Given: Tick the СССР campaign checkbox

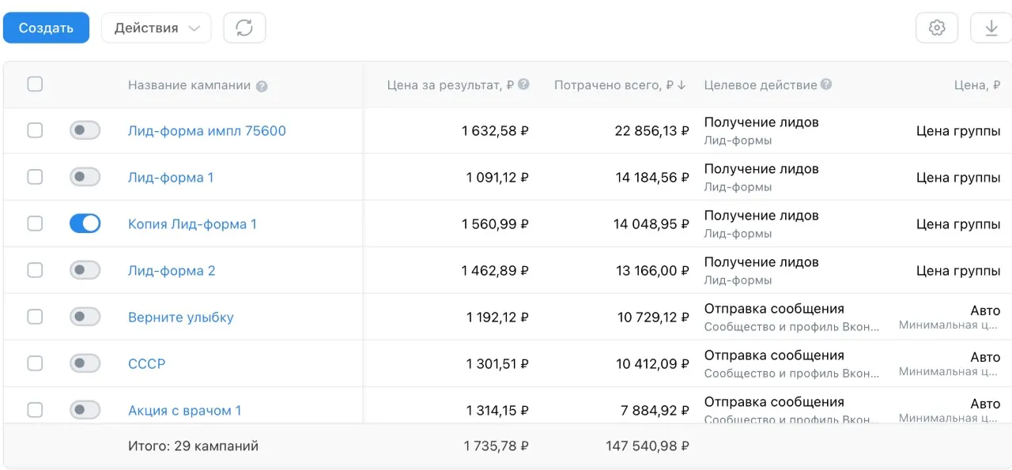Looking at the screenshot, I should click(35, 363).
